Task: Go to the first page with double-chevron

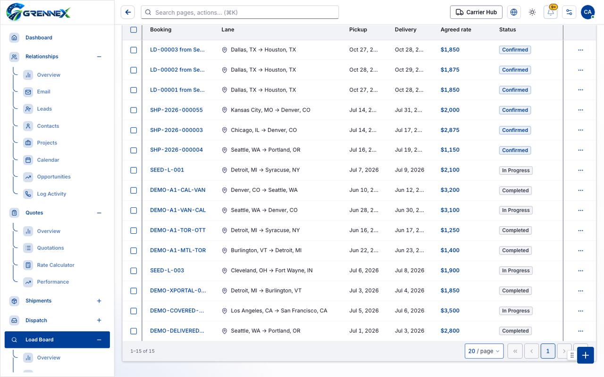Action: point(515,351)
